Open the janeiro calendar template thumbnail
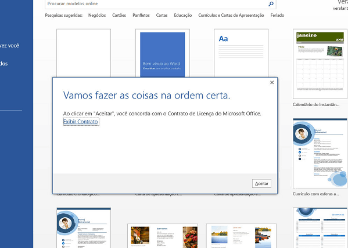Screen dimensions: 348x248 [320, 64]
